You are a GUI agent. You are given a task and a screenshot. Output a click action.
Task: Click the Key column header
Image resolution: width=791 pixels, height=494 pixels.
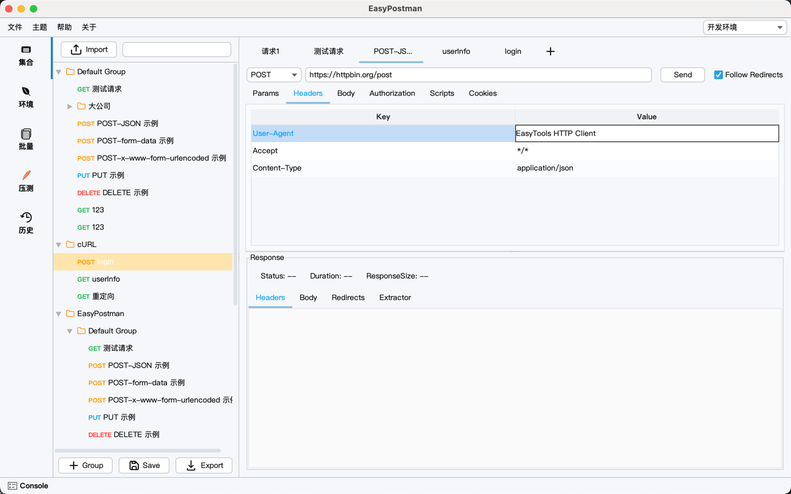click(x=383, y=117)
